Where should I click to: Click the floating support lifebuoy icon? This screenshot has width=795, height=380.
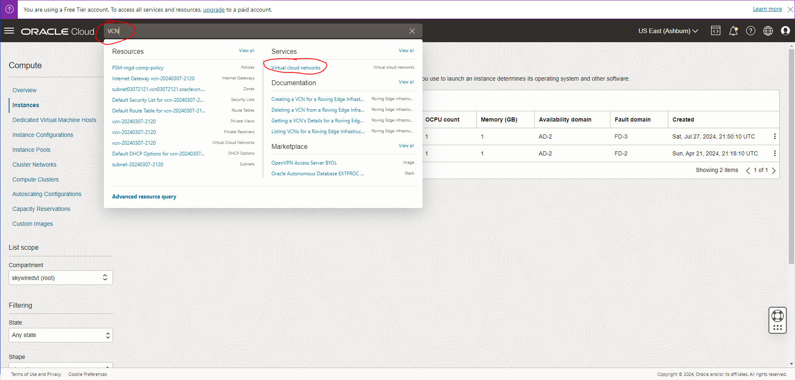(778, 316)
